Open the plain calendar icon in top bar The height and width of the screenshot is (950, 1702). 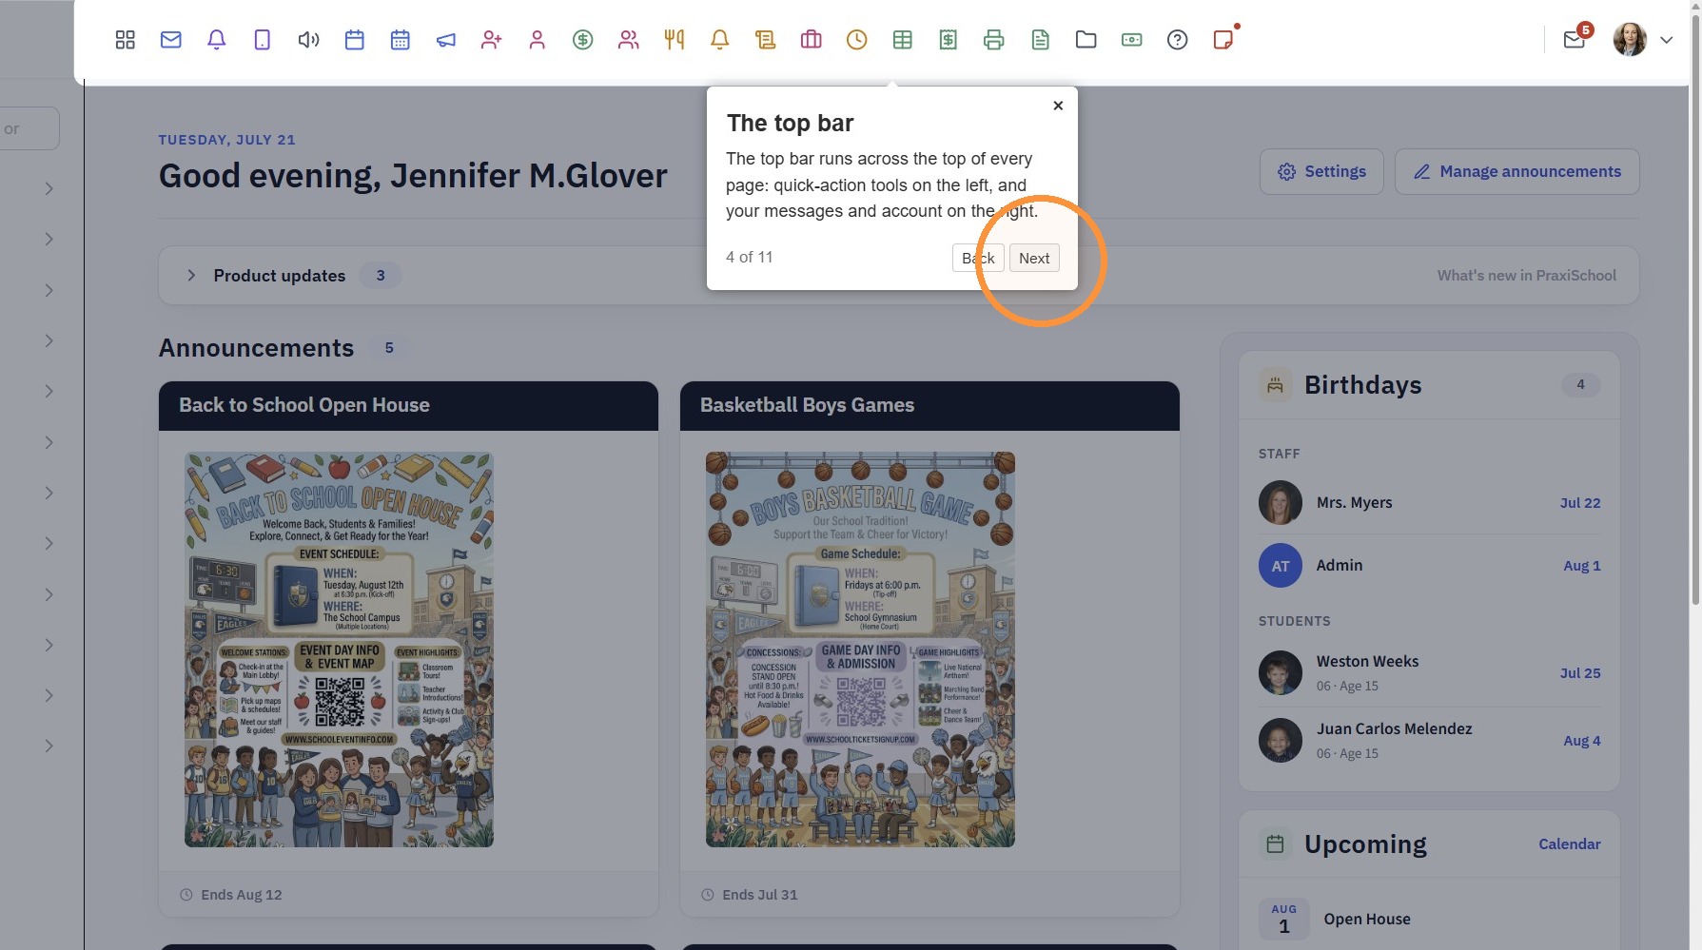355,40
